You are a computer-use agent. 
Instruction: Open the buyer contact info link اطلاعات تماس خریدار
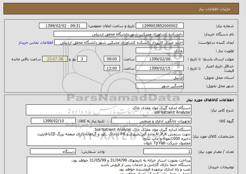click(35, 42)
